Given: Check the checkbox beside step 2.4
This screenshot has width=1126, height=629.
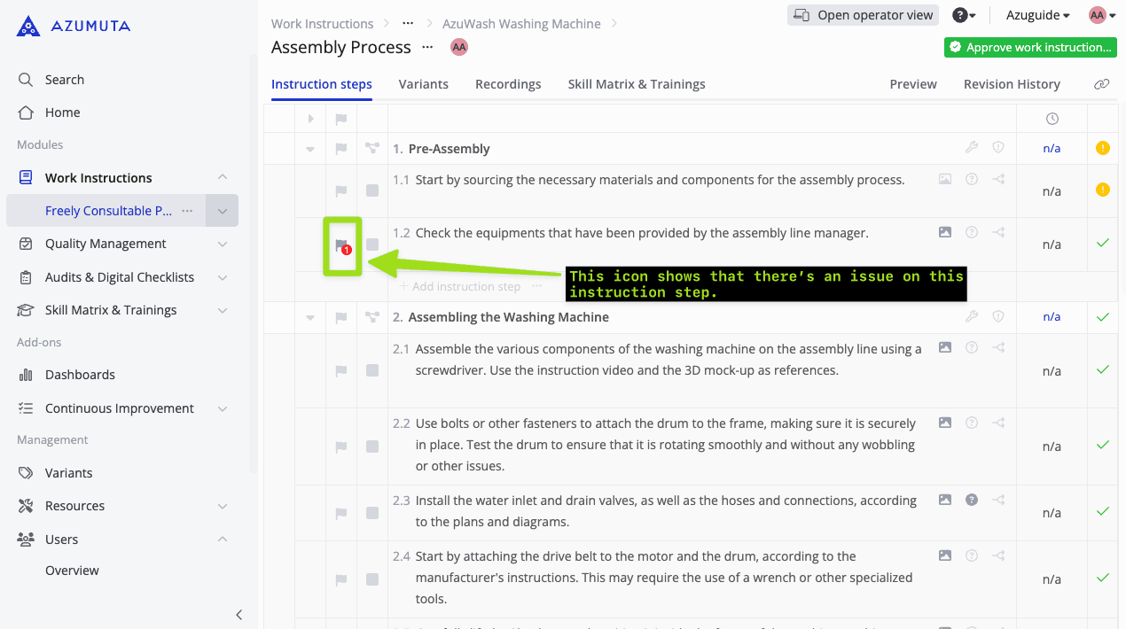Looking at the screenshot, I should pos(371,580).
